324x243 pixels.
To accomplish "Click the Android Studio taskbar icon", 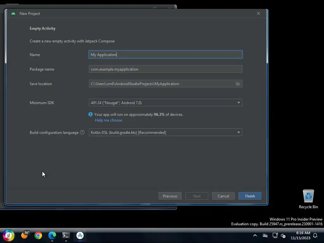I will click(x=80, y=235).
